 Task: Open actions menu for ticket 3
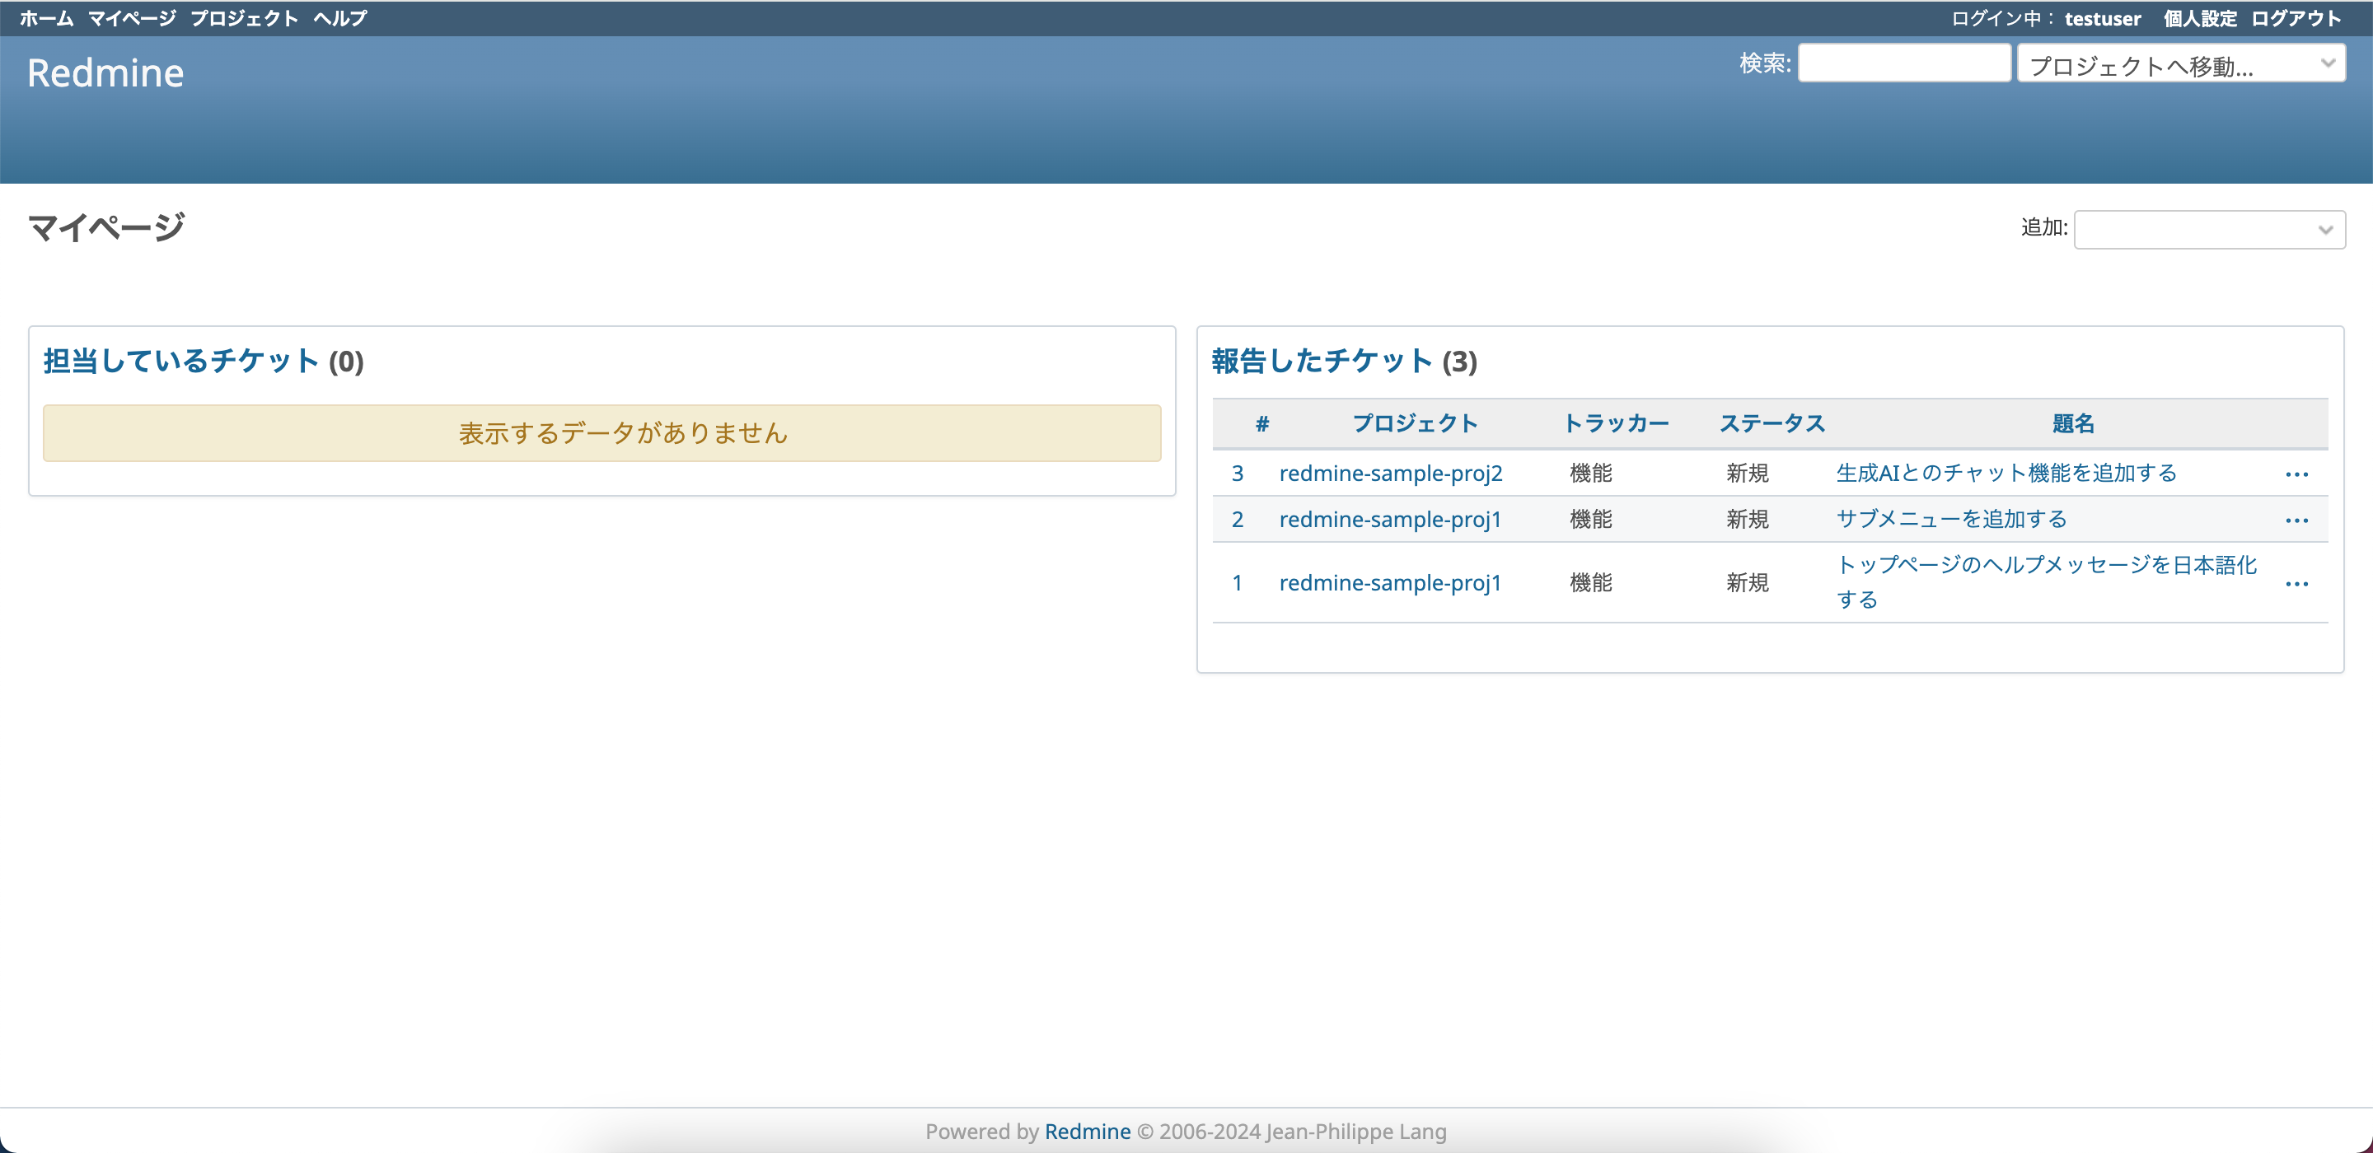click(2296, 474)
